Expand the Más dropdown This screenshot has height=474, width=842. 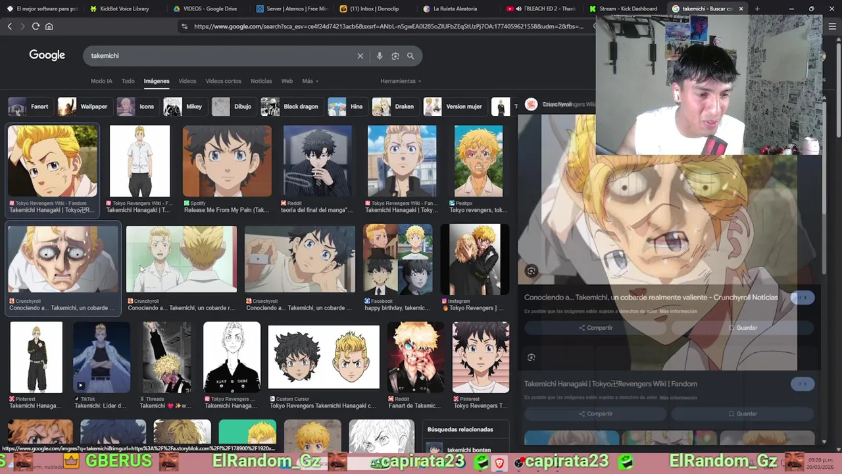point(310,81)
